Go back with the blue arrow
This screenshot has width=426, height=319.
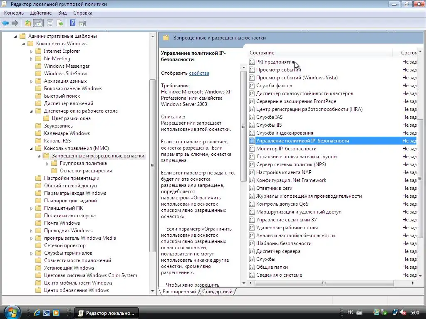click(5, 23)
